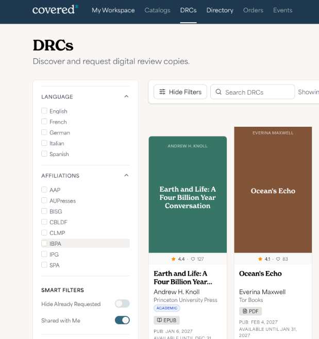Click the 4.4 rating value

pyautogui.click(x=181, y=259)
